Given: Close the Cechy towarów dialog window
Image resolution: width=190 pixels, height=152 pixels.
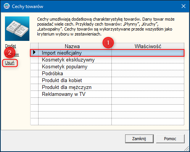Looking at the screenshot, I should coord(184,6).
